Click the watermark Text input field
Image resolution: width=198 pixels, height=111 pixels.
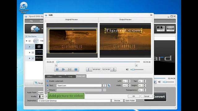point(79,85)
